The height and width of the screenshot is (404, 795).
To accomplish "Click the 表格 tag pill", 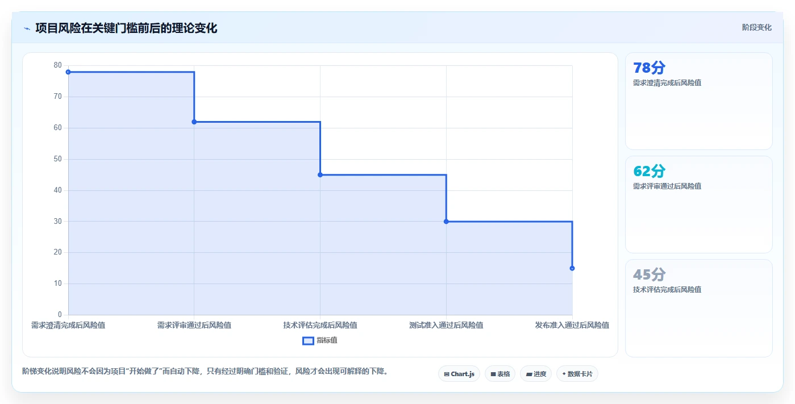I will (x=500, y=374).
